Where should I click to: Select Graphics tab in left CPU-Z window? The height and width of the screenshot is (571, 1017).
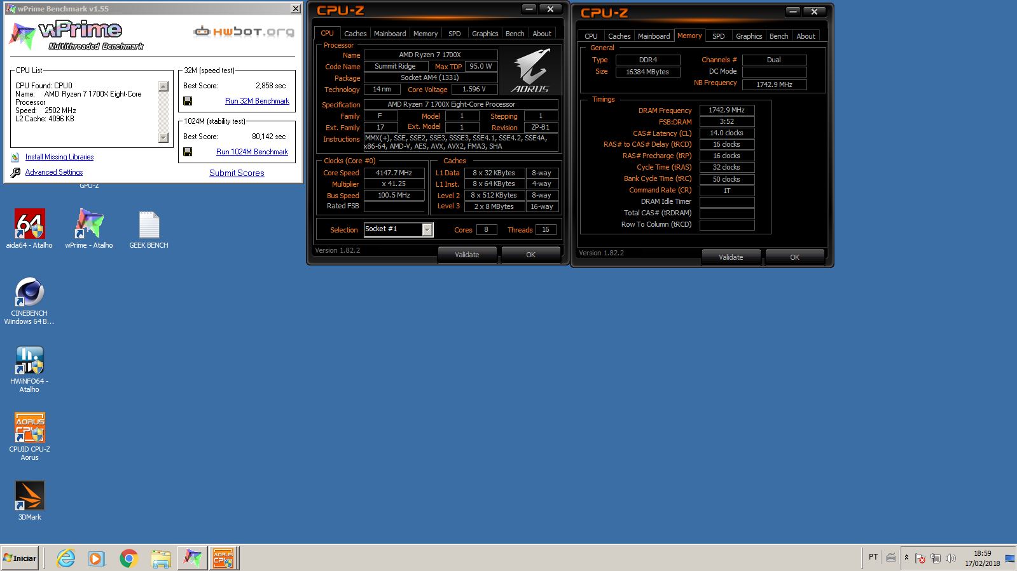pos(485,34)
